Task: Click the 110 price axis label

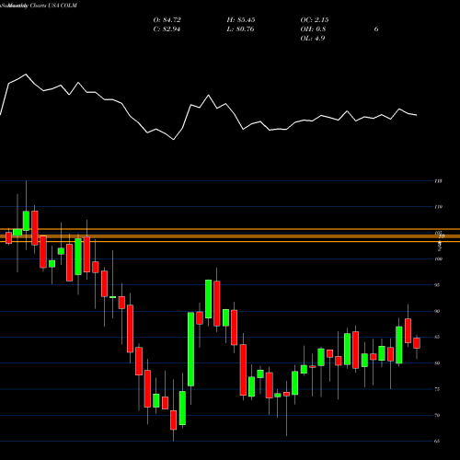Action: (x=438, y=207)
